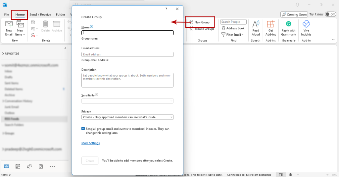Click Normal view icon in status bar
Viewport: 339px width, 177px height.
(281, 175)
